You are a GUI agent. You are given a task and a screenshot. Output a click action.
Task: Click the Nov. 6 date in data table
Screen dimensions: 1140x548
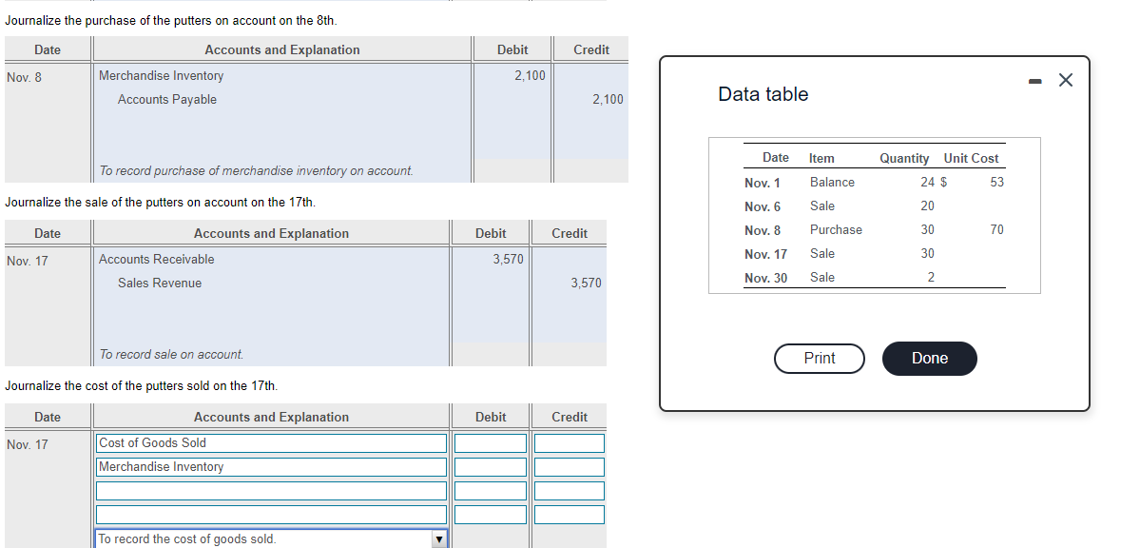pyautogui.click(x=762, y=206)
